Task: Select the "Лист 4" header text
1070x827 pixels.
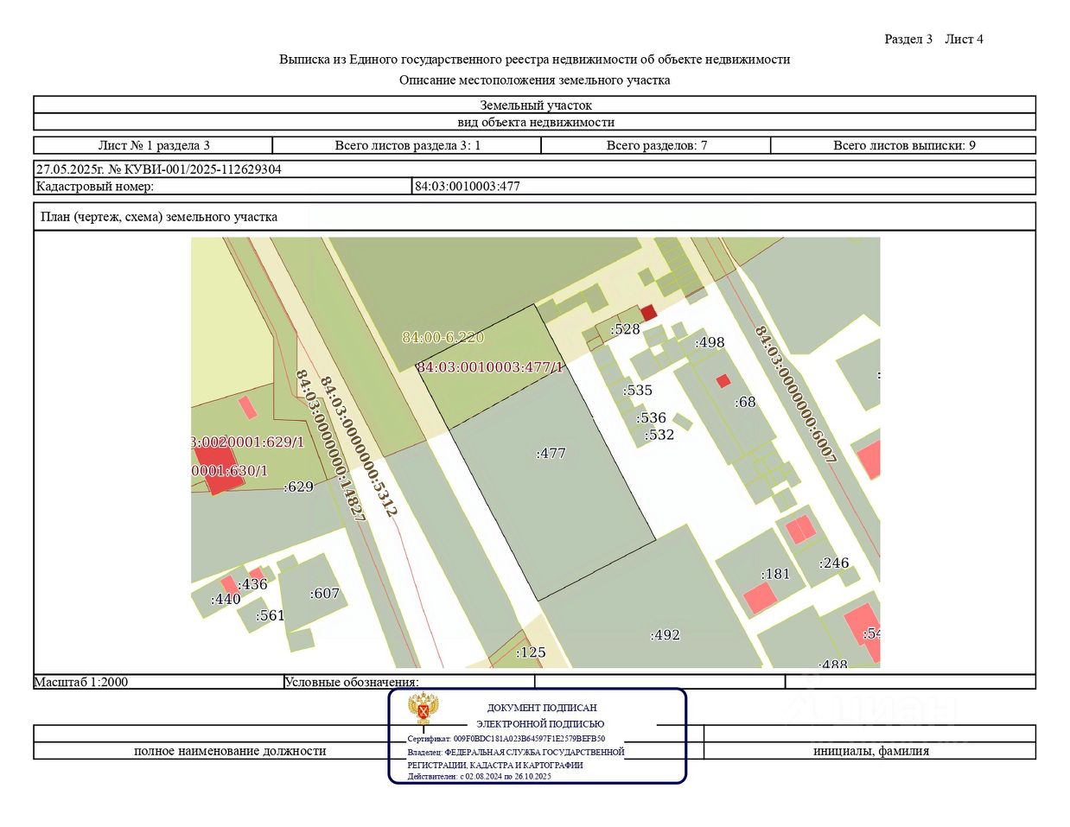Action: coord(964,39)
